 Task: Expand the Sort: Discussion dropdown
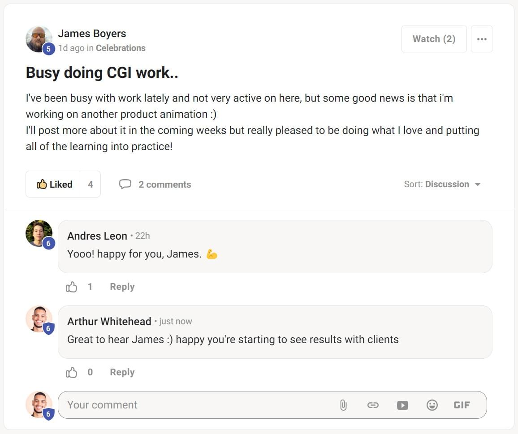point(442,184)
